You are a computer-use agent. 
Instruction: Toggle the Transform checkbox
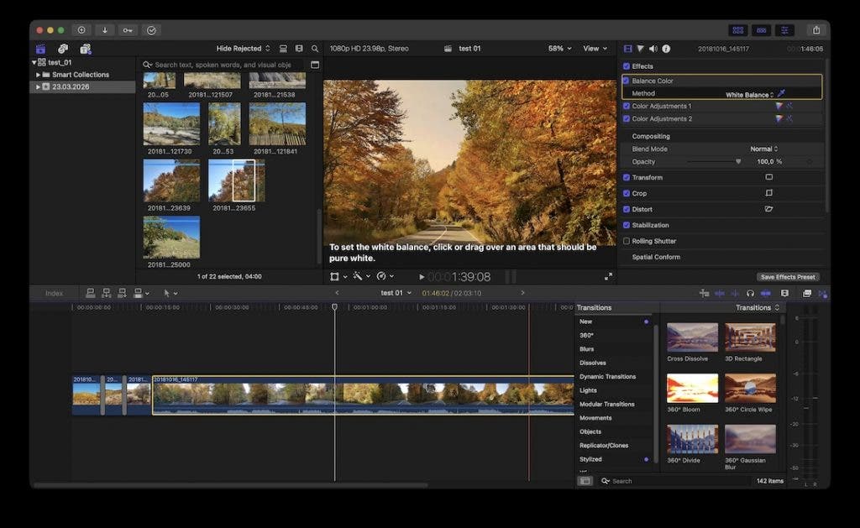[x=627, y=178]
